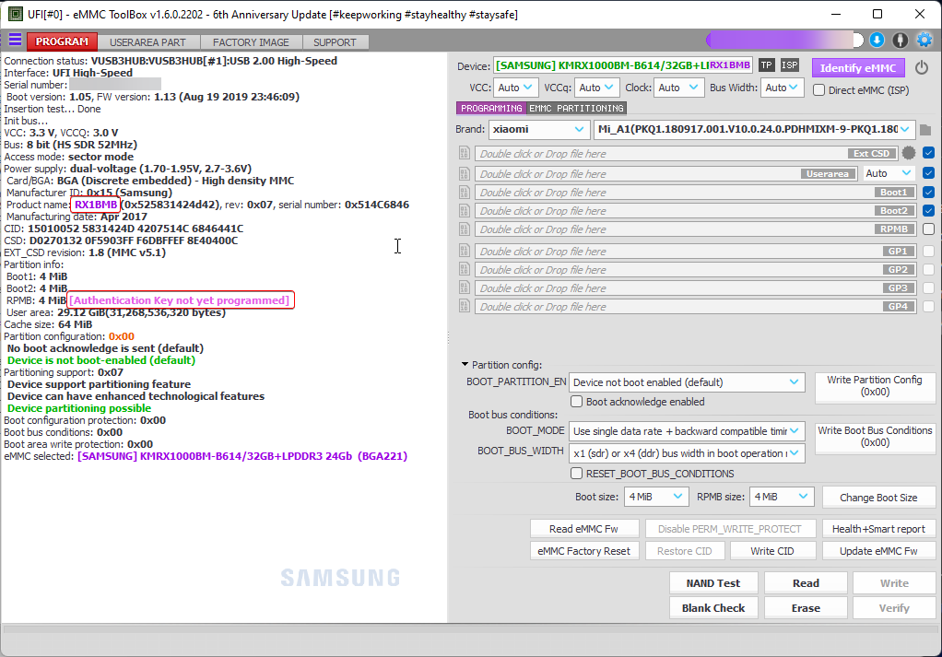Open the folder icon beside the model dropdown
Screen dimensions: 942x657
[925, 130]
